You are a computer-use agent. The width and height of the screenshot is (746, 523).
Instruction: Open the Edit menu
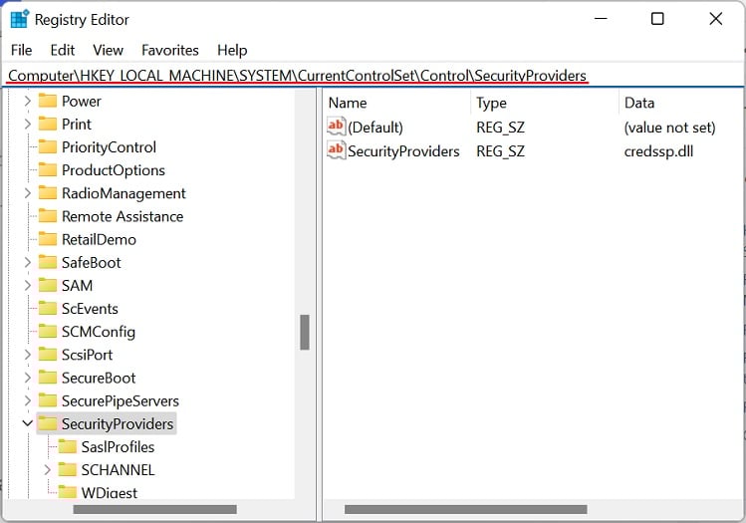[x=63, y=50]
